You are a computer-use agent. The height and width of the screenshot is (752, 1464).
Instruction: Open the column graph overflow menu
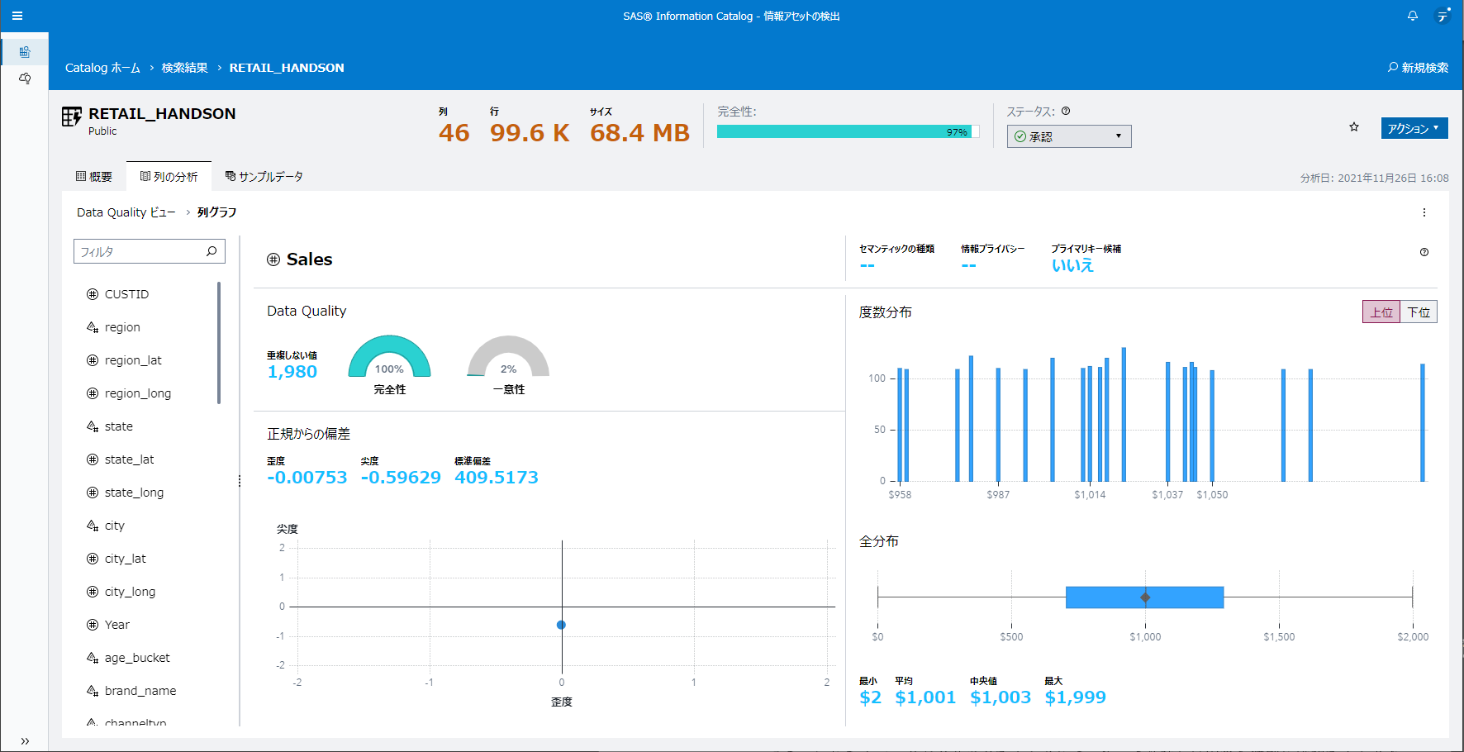1424,212
